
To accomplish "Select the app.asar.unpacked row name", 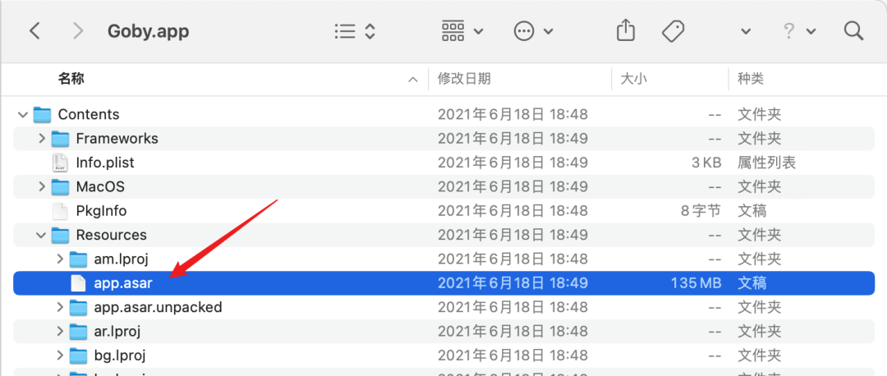I will (x=158, y=308).
